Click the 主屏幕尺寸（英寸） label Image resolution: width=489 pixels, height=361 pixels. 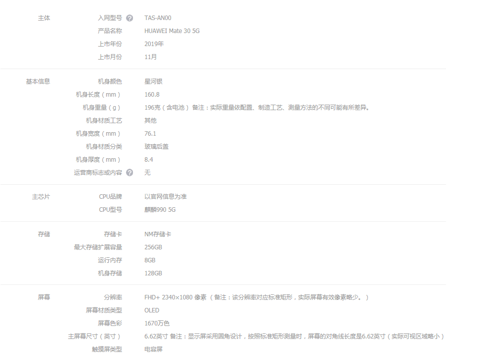(x=95, y=336)
